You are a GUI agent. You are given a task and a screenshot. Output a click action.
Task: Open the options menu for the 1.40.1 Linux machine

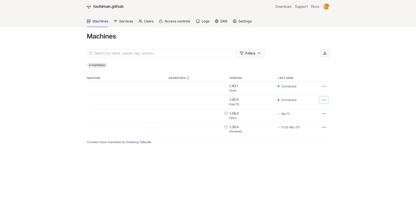(324, 86)
